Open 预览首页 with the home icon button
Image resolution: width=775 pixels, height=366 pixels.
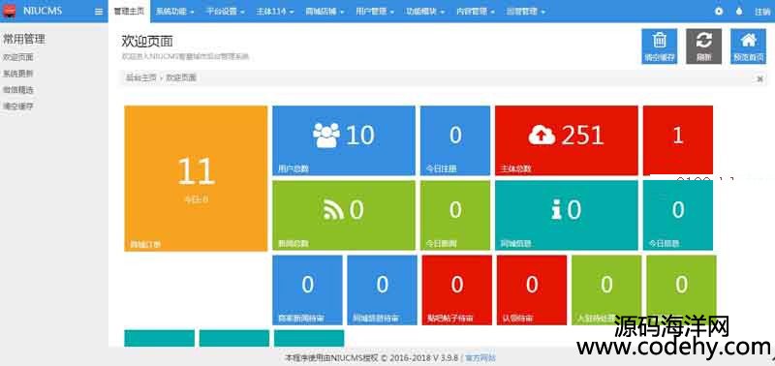coord(748,46)
